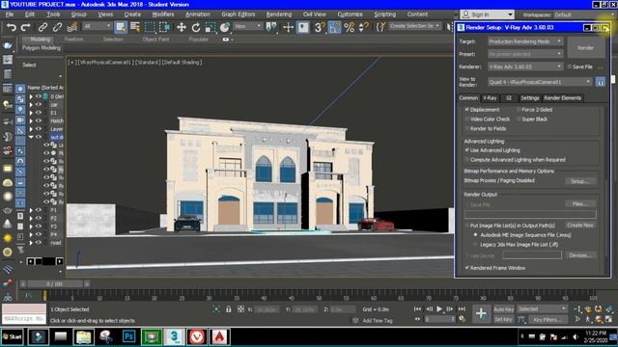Click the Render Output Files button

pos(580,203)
